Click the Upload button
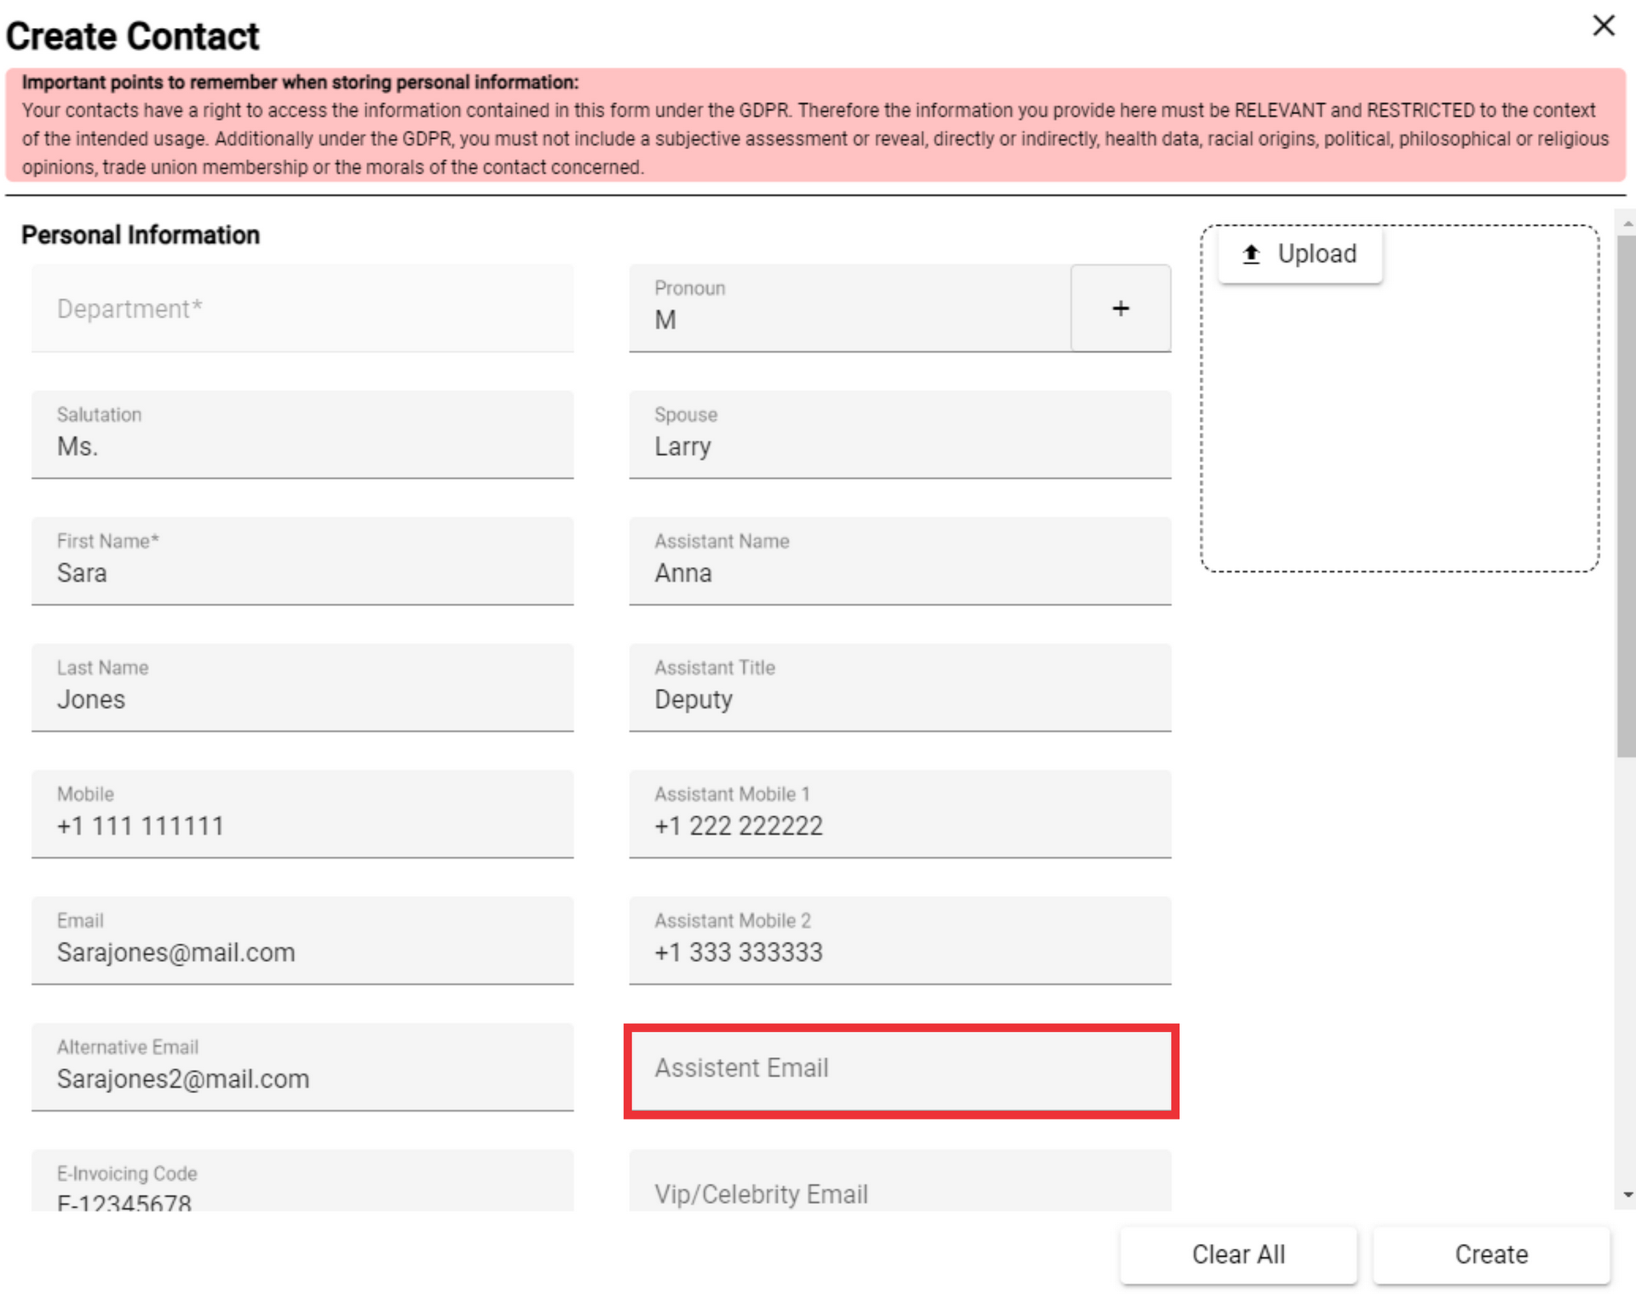The image size is (1636, 1295). [1300, 254]
